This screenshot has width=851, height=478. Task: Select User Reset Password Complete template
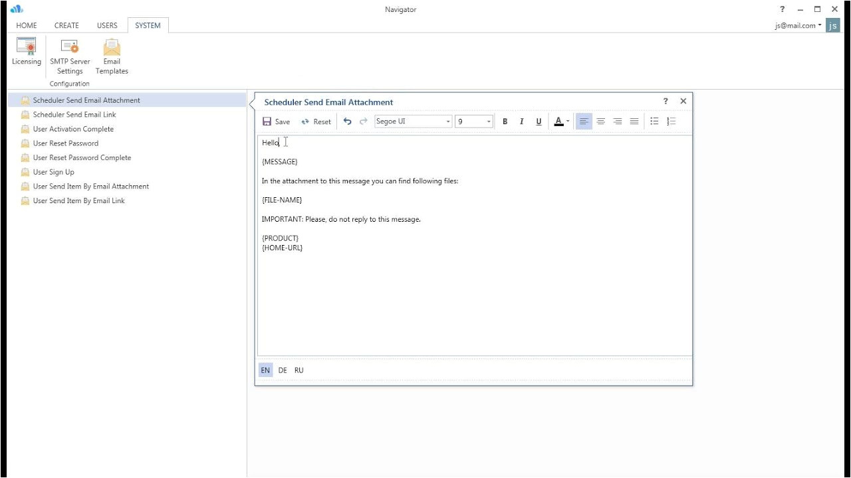pyautogui.click(x=127, y=158)
